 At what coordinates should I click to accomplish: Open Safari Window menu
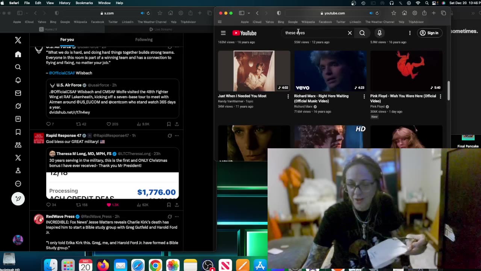point(104,3)
